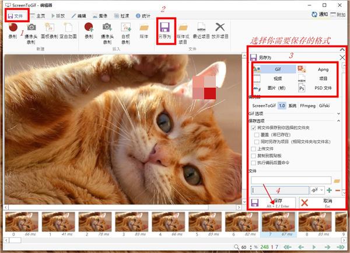Viewport: 350px width, 253px height.
Task: Switch to the 统计 ribbon tab
Action: 143,16
